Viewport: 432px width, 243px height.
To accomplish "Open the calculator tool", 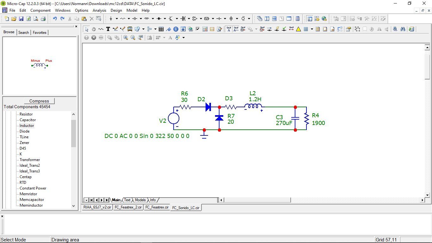I will point(298,19).
